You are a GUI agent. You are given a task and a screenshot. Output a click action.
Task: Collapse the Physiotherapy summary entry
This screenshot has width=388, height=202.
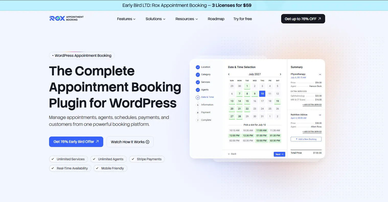320,74
